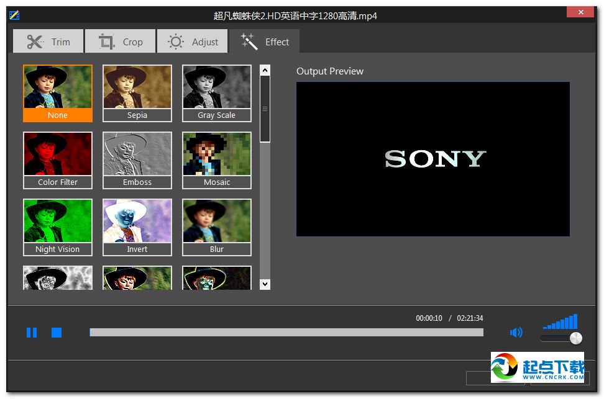
Task: Pause the video playback
Action: tap(32, 333)
